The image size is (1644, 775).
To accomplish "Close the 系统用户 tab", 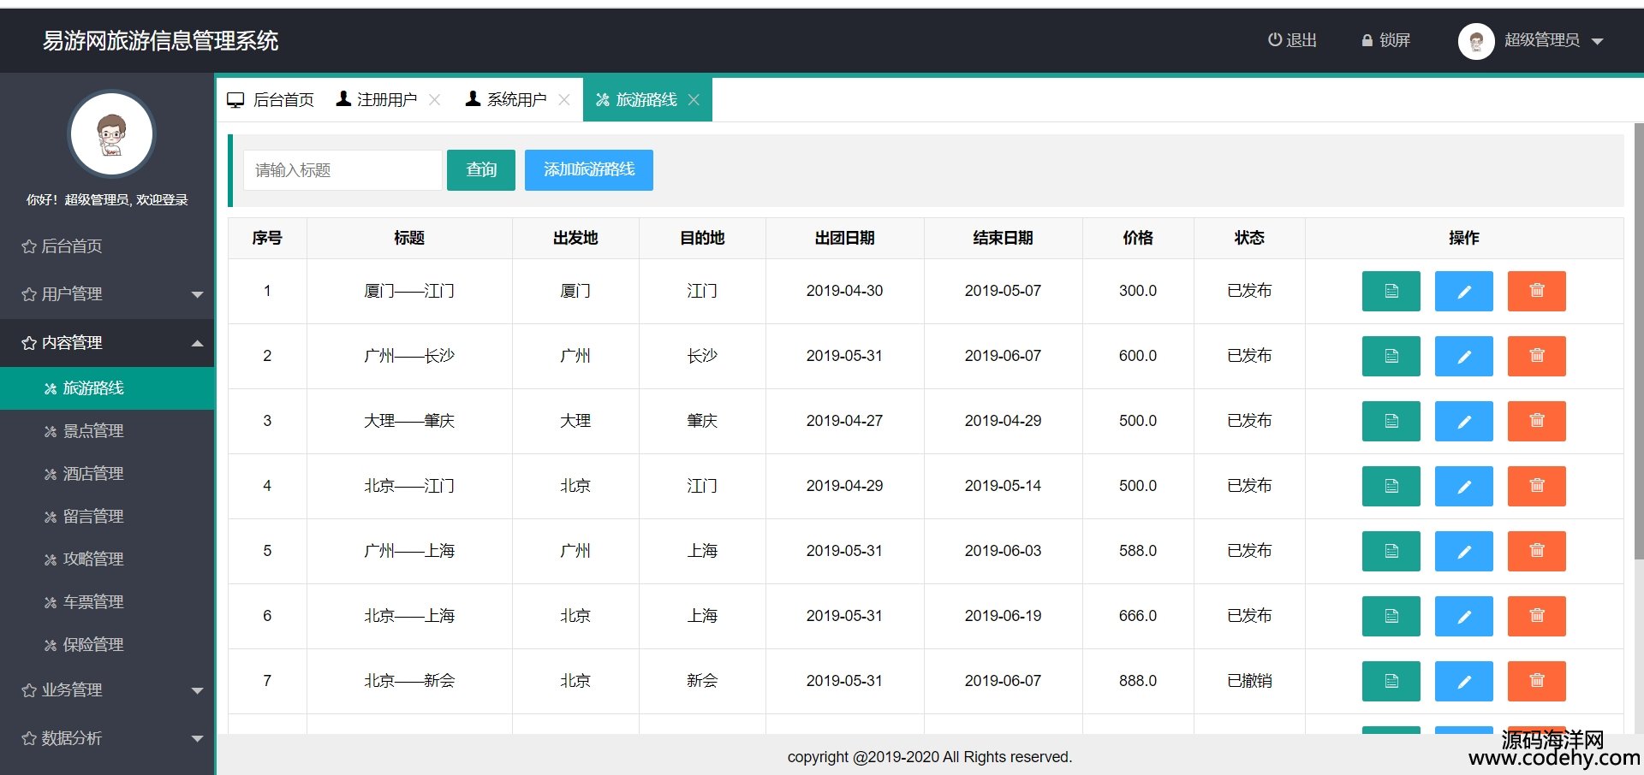I will [x=564, y=100].
